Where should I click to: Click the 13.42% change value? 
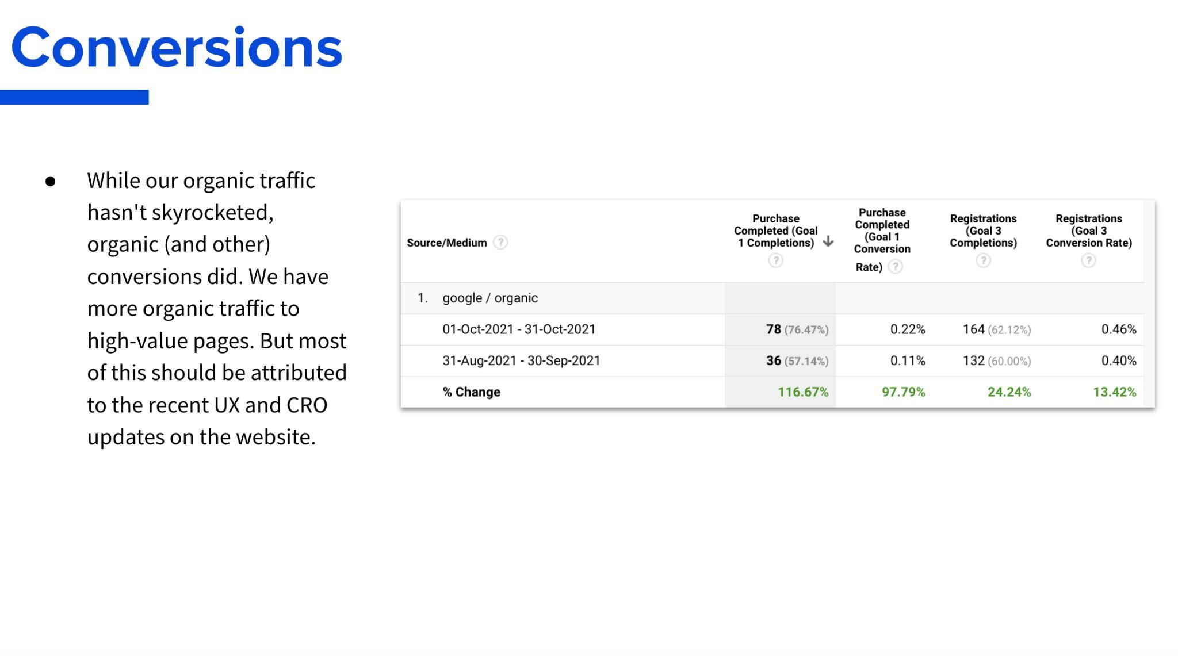[1114, 392]
